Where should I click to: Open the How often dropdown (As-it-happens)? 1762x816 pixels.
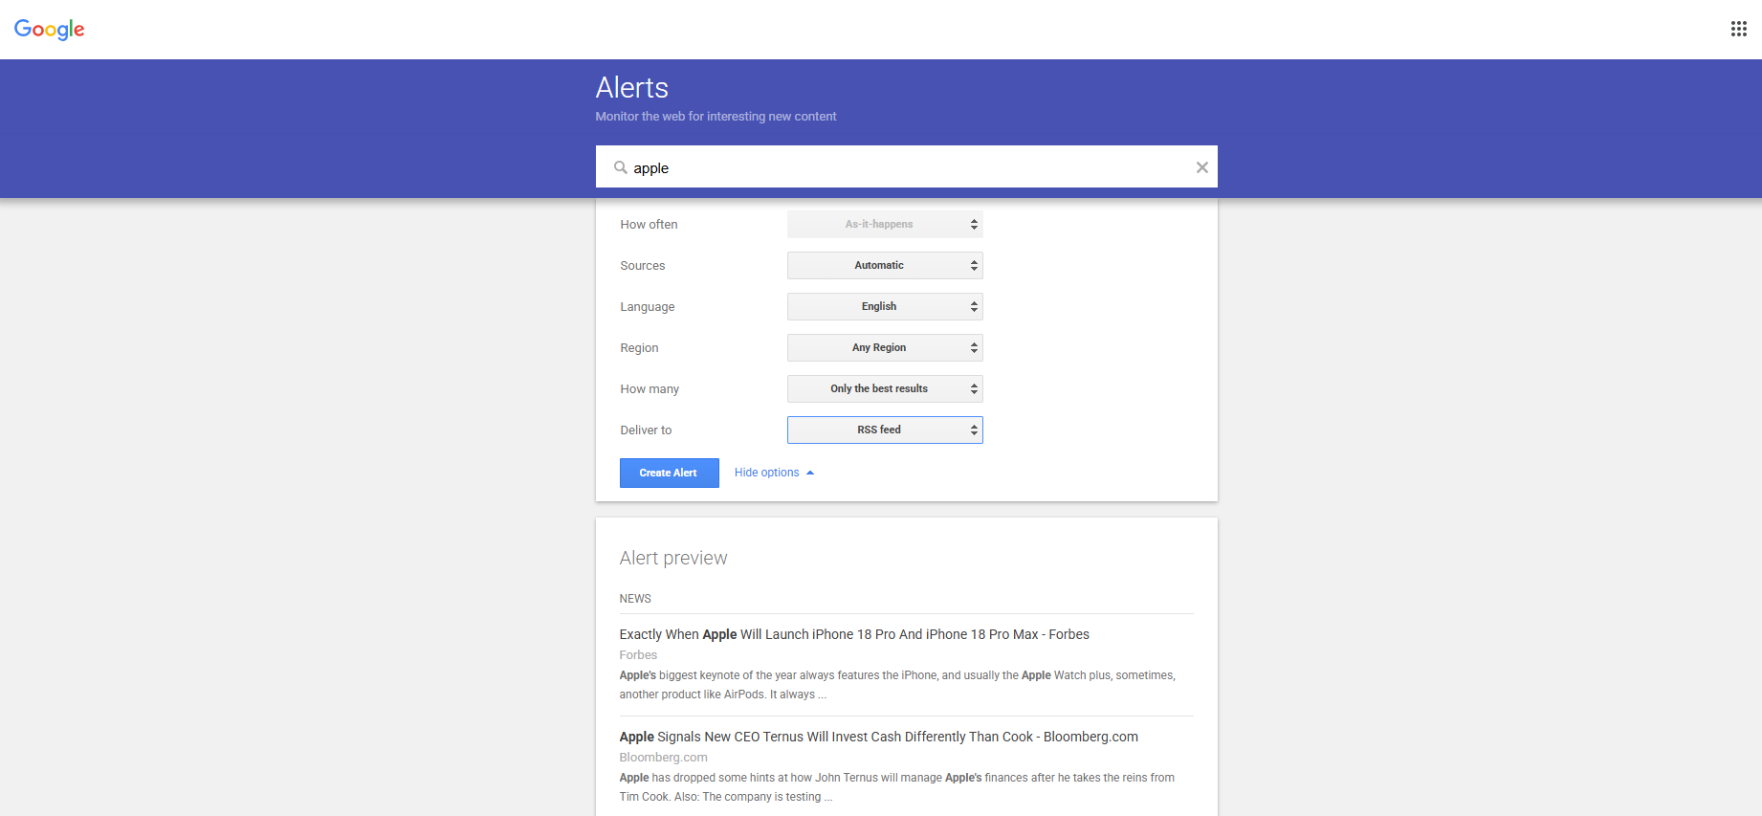point(885,224)
